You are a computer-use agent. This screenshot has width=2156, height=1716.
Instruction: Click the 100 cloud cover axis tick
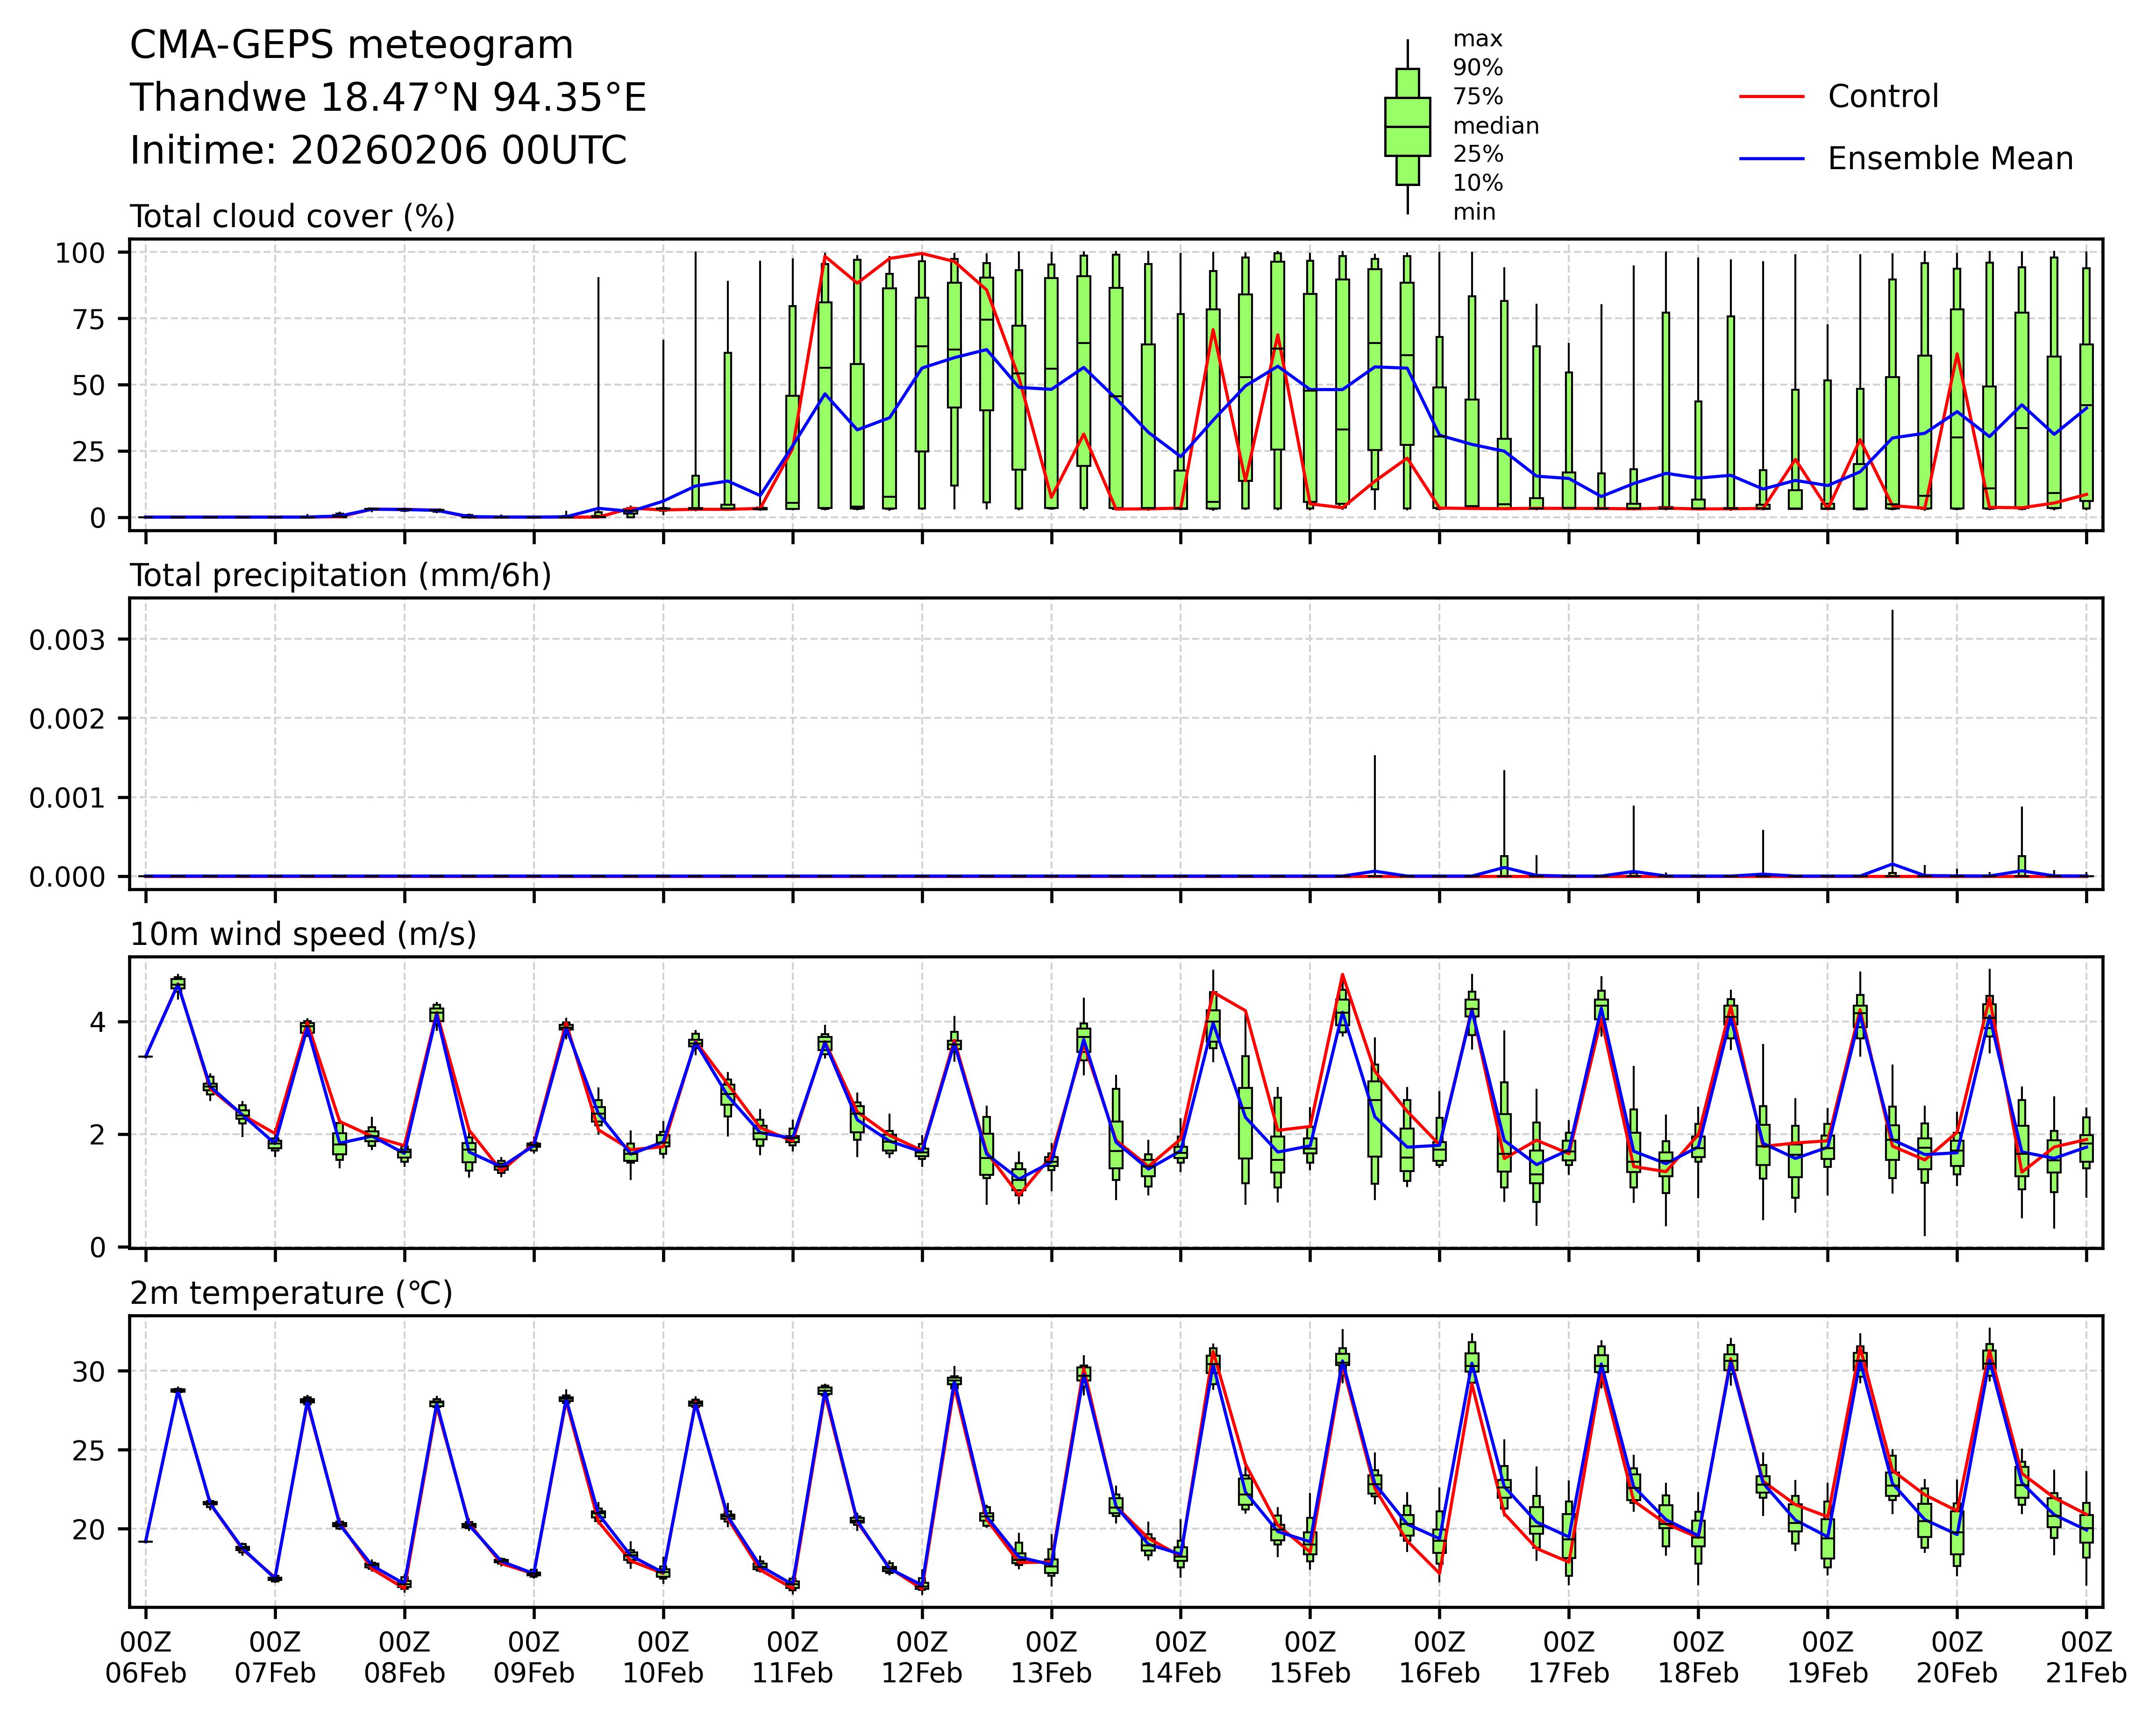(x=79, y=253)
